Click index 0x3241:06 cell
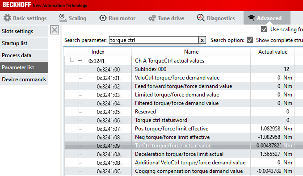The width and height of the screenshot is (303, 176). pyautogui.click(x=108, y=120)
